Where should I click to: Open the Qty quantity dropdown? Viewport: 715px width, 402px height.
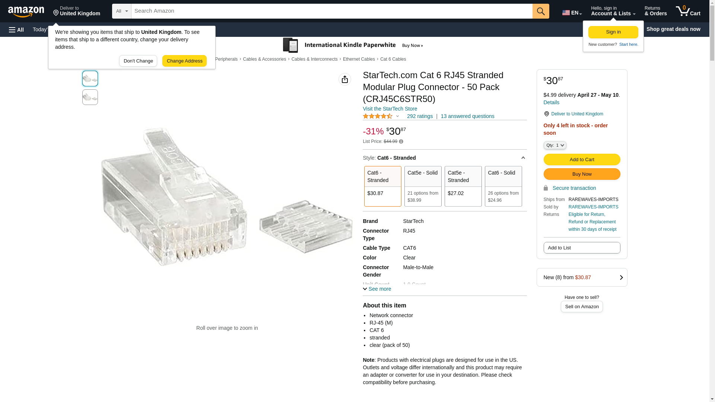554,145
